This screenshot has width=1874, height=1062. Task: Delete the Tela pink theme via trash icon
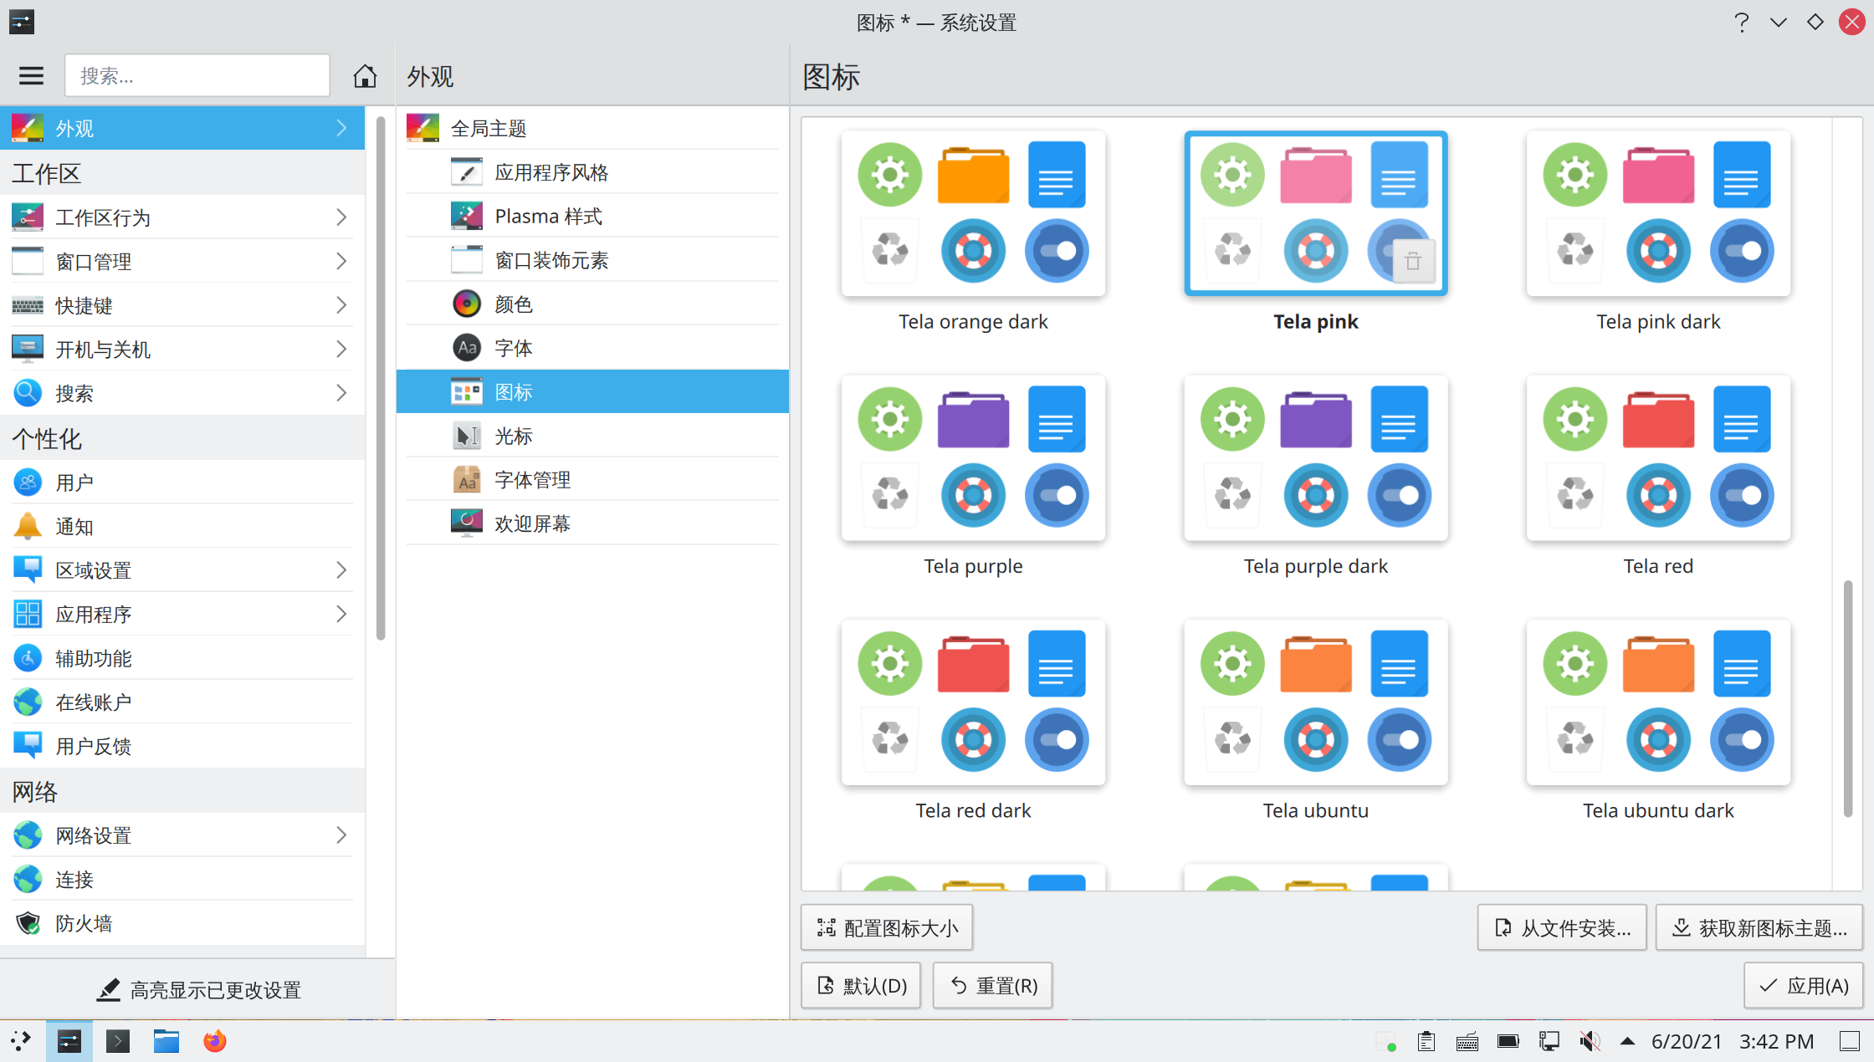1413,262
